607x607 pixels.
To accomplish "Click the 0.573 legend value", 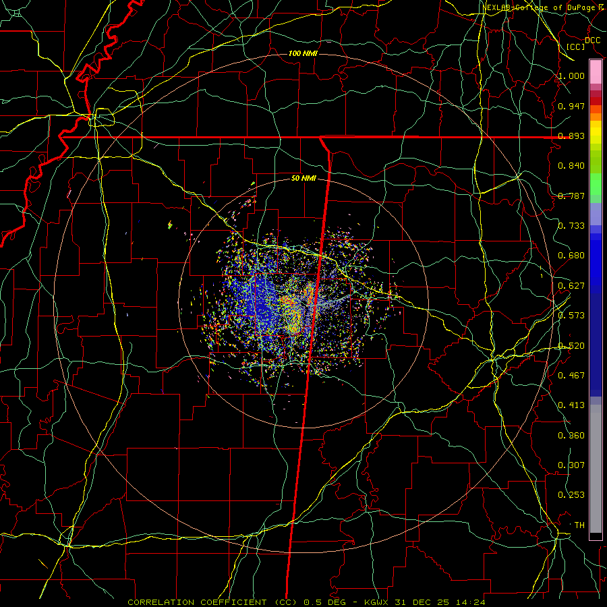I will [x=571, y=316].
